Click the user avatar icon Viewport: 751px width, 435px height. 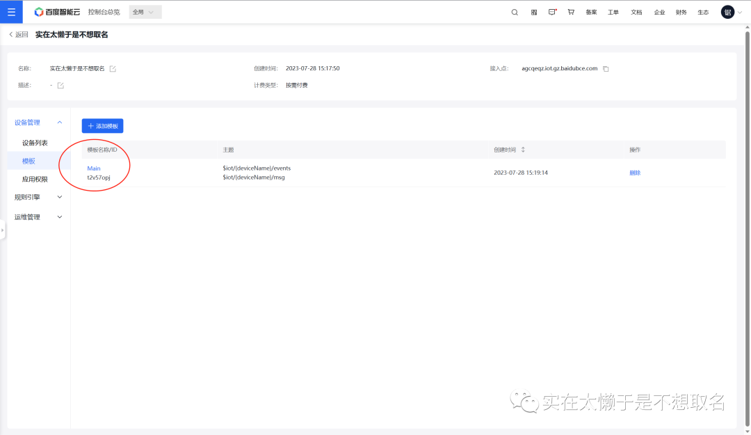(x=727, y=12)
